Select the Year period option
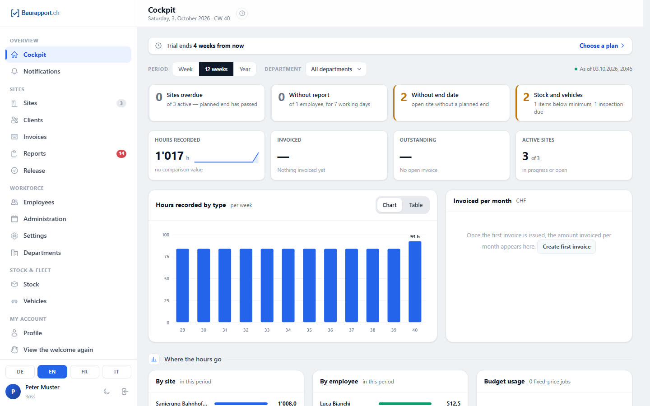Screen dimensions: 650x406 (245, 69)
